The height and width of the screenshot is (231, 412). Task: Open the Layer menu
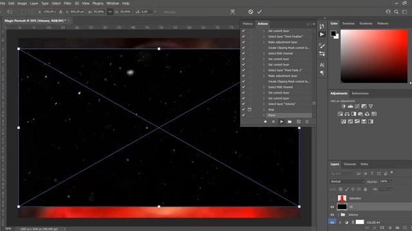(x=34, y=3)
